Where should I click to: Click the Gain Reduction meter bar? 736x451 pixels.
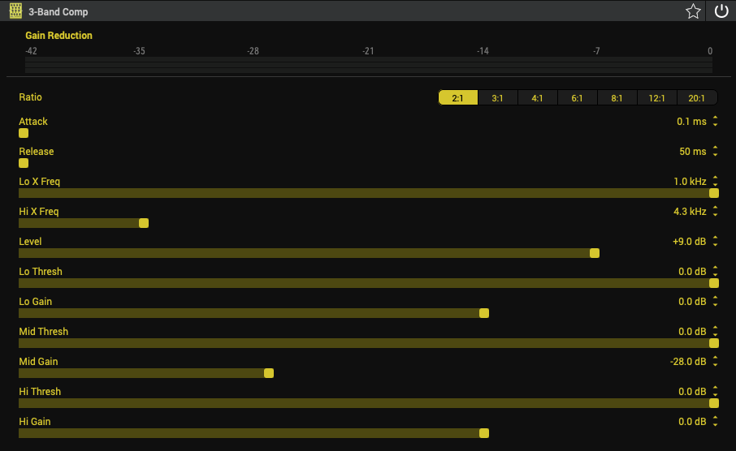tap(368, 66)
